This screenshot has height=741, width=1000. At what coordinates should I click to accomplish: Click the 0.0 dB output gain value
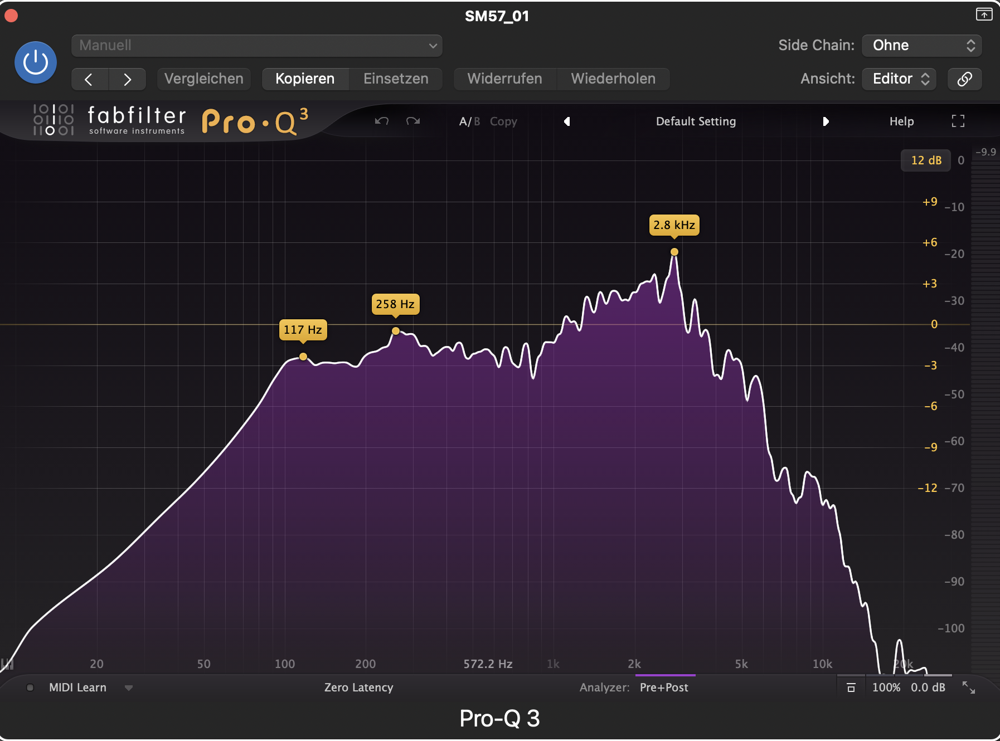pos(928,688)
